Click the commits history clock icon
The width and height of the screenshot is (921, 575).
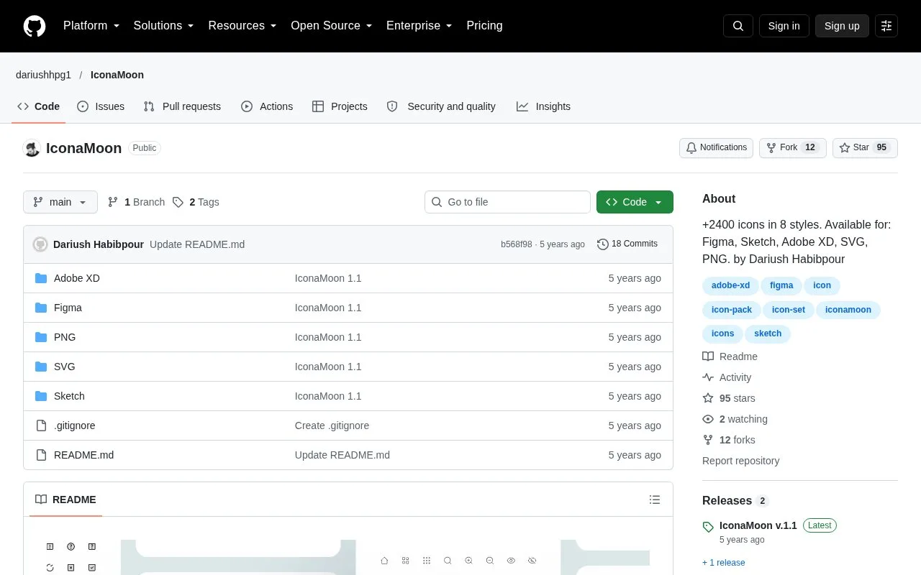[603, 244]
